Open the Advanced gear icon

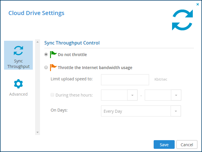point(18,84)
